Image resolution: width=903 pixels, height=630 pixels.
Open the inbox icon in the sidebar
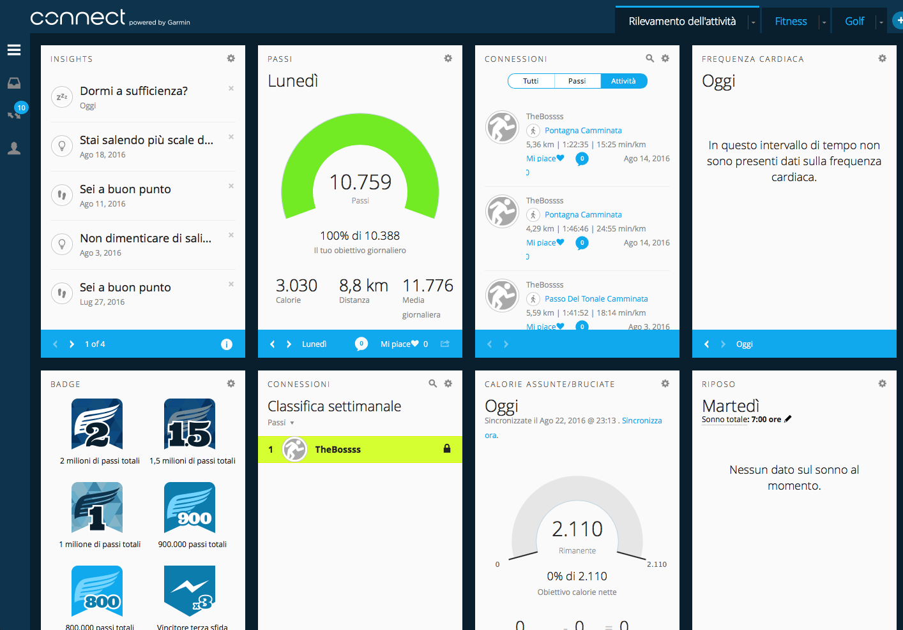point(14,83)
